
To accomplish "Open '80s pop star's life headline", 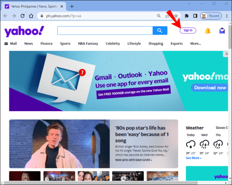I will tap(142, 134).
